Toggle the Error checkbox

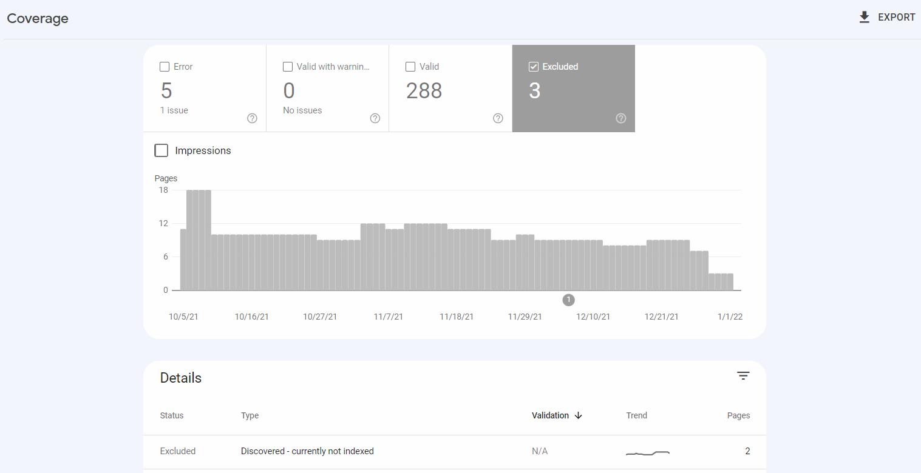(x=164, y=67)
